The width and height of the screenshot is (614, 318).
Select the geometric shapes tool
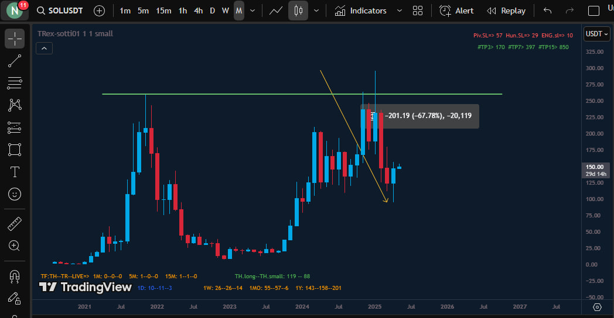coord(15,150)
